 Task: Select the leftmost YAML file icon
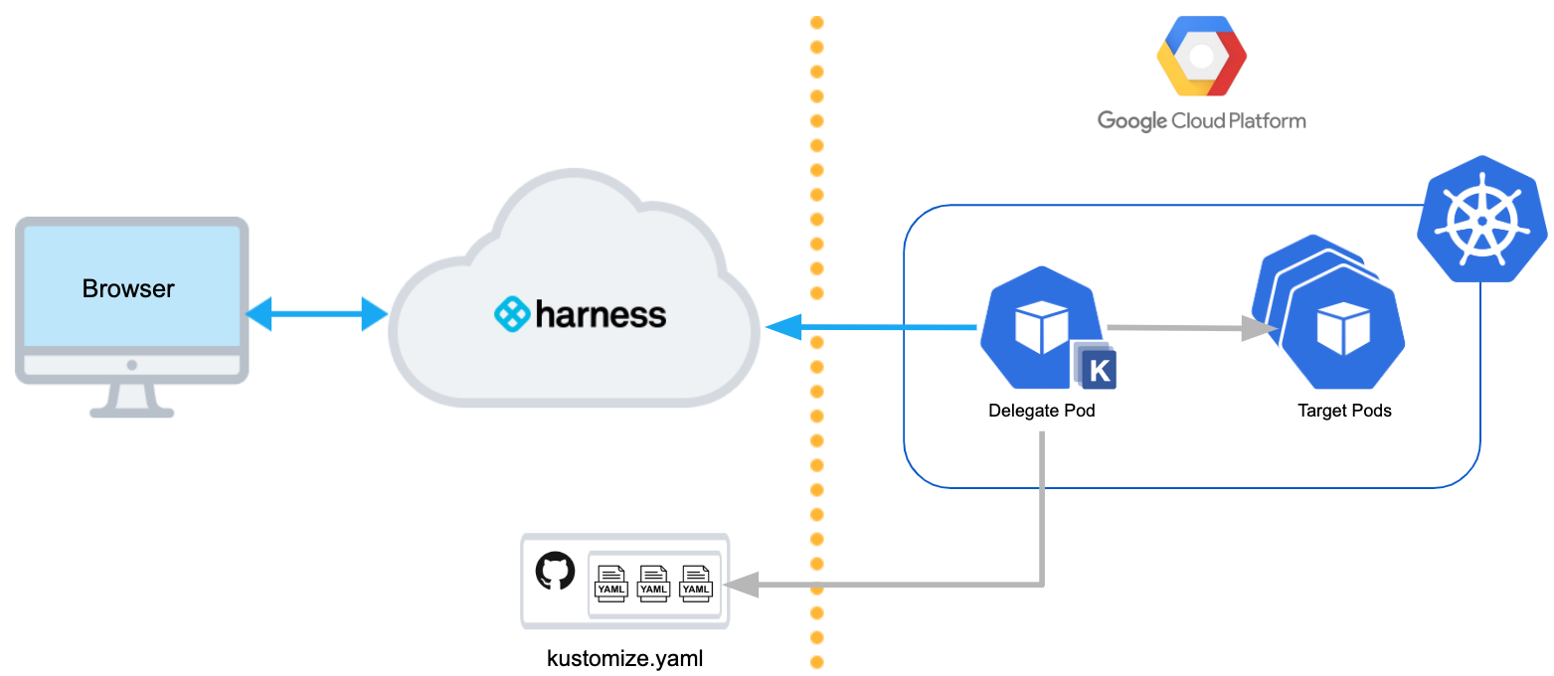point(610,583)
